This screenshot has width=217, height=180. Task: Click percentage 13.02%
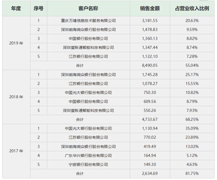pyautogui.click(x=192, y=147)
